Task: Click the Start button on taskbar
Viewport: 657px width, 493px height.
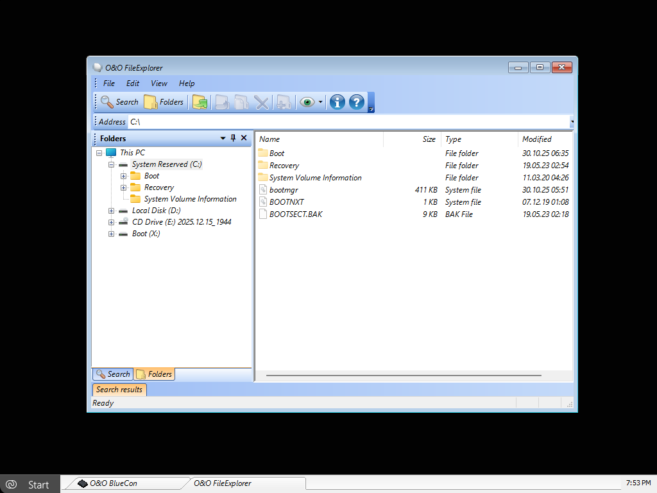Action: [31, 484]
